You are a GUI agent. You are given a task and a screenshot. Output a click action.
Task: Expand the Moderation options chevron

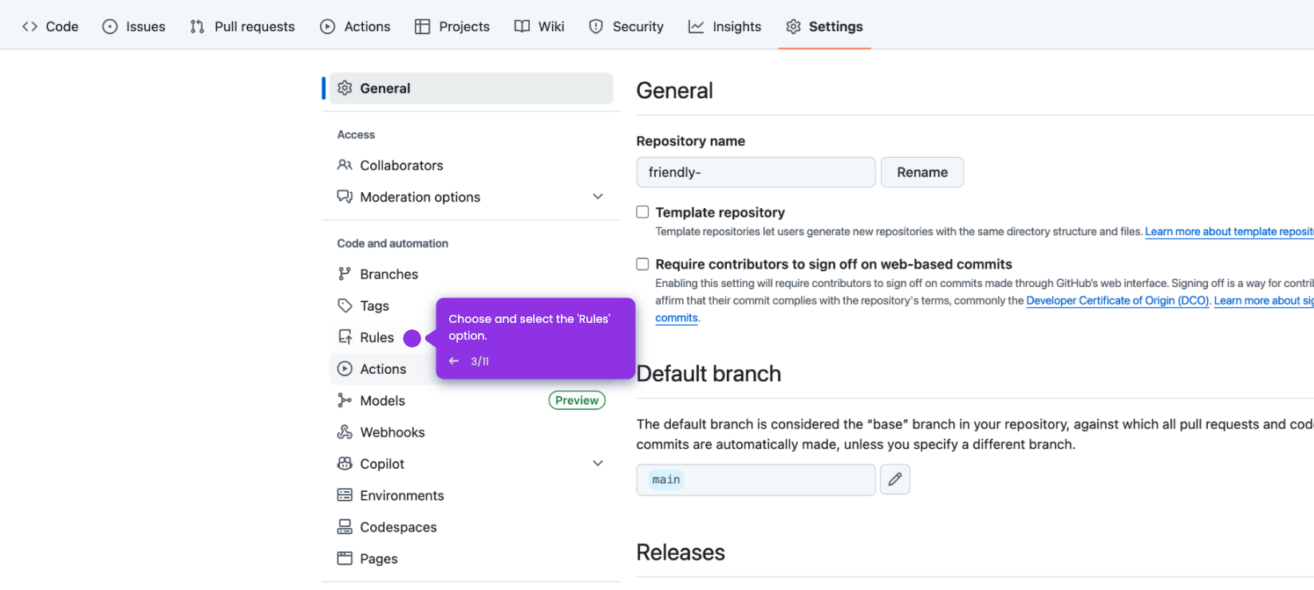pyautogui.click(x=598, y=196)
